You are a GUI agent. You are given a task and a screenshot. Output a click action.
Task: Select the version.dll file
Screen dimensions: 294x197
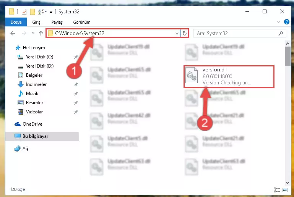tap(229, 76)
